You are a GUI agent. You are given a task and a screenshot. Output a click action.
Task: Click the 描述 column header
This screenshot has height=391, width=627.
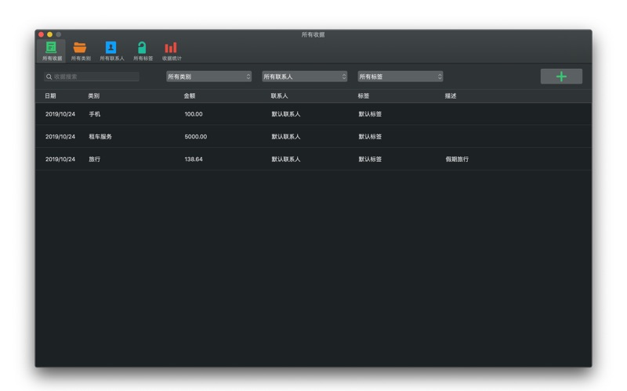point(451,96)
